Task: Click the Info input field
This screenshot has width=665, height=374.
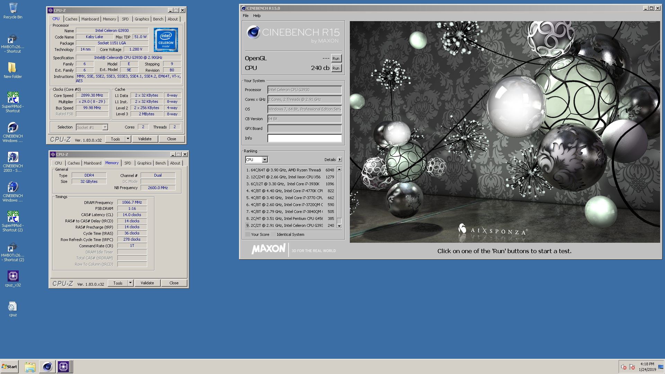Action: click(304, 138)
